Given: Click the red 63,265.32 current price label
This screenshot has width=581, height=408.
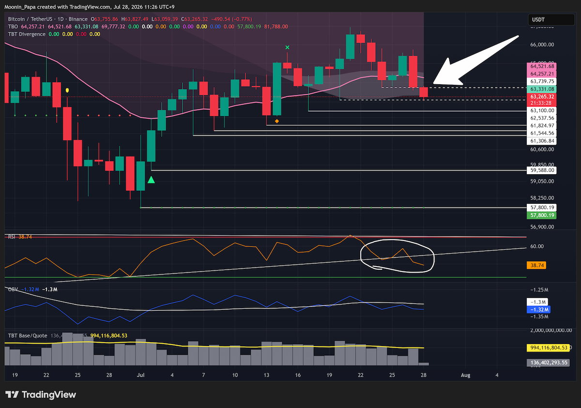Looking at the screenshot, I should [x=542, y=97].
